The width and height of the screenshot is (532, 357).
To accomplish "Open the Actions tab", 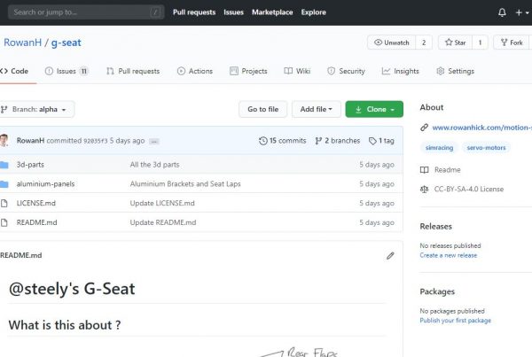I will pyautogui.click(x=195, y=71).
